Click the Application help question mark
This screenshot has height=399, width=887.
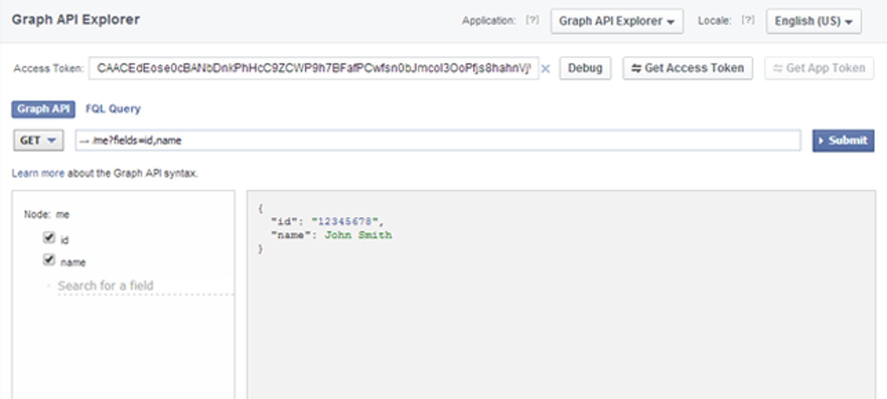[x=532, y=20]
